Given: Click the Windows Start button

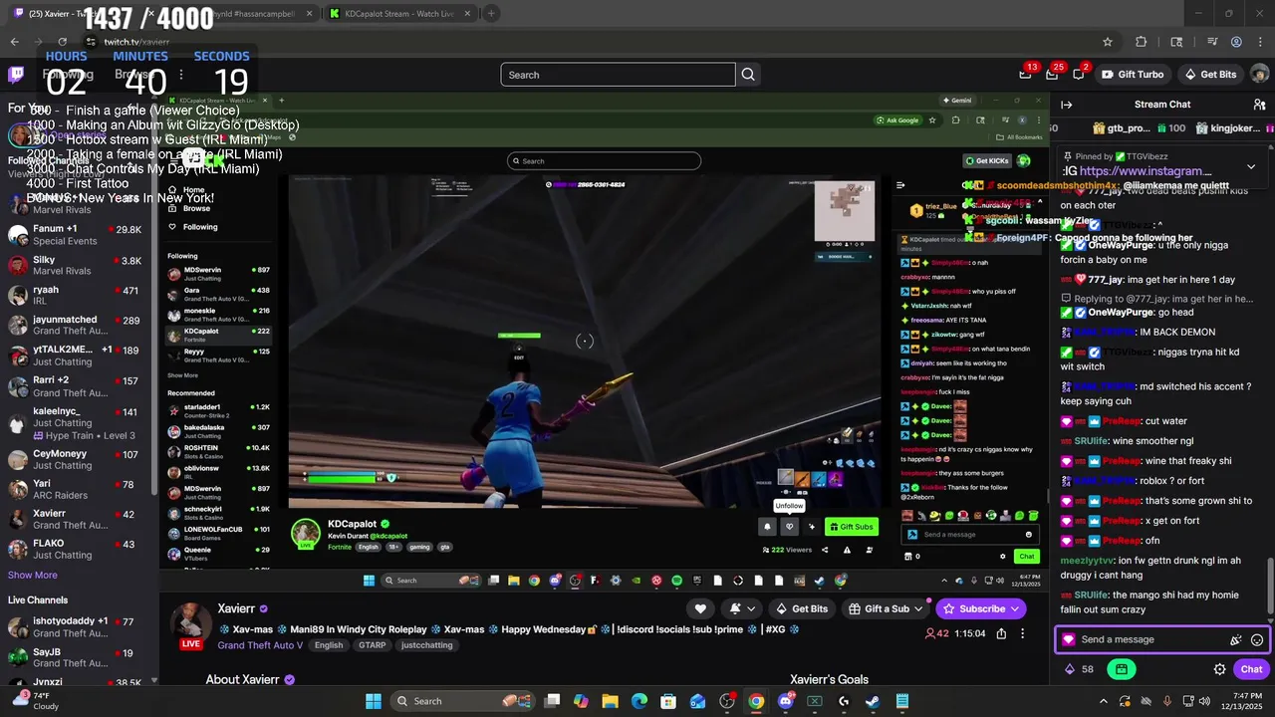Looking at the screenshot, I should tap(373, 701).
